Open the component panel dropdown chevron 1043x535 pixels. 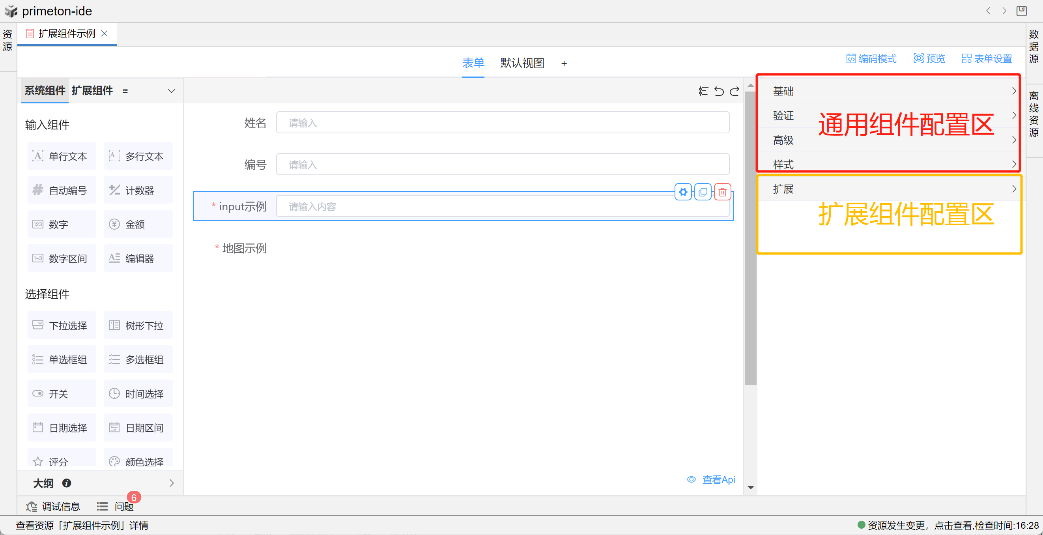171,91
